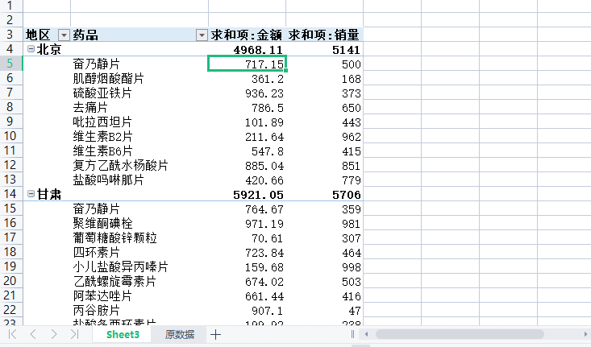Select the Sheet3 tab
The width and height of the screenshot is (591, 347).
tap(123, 334)
